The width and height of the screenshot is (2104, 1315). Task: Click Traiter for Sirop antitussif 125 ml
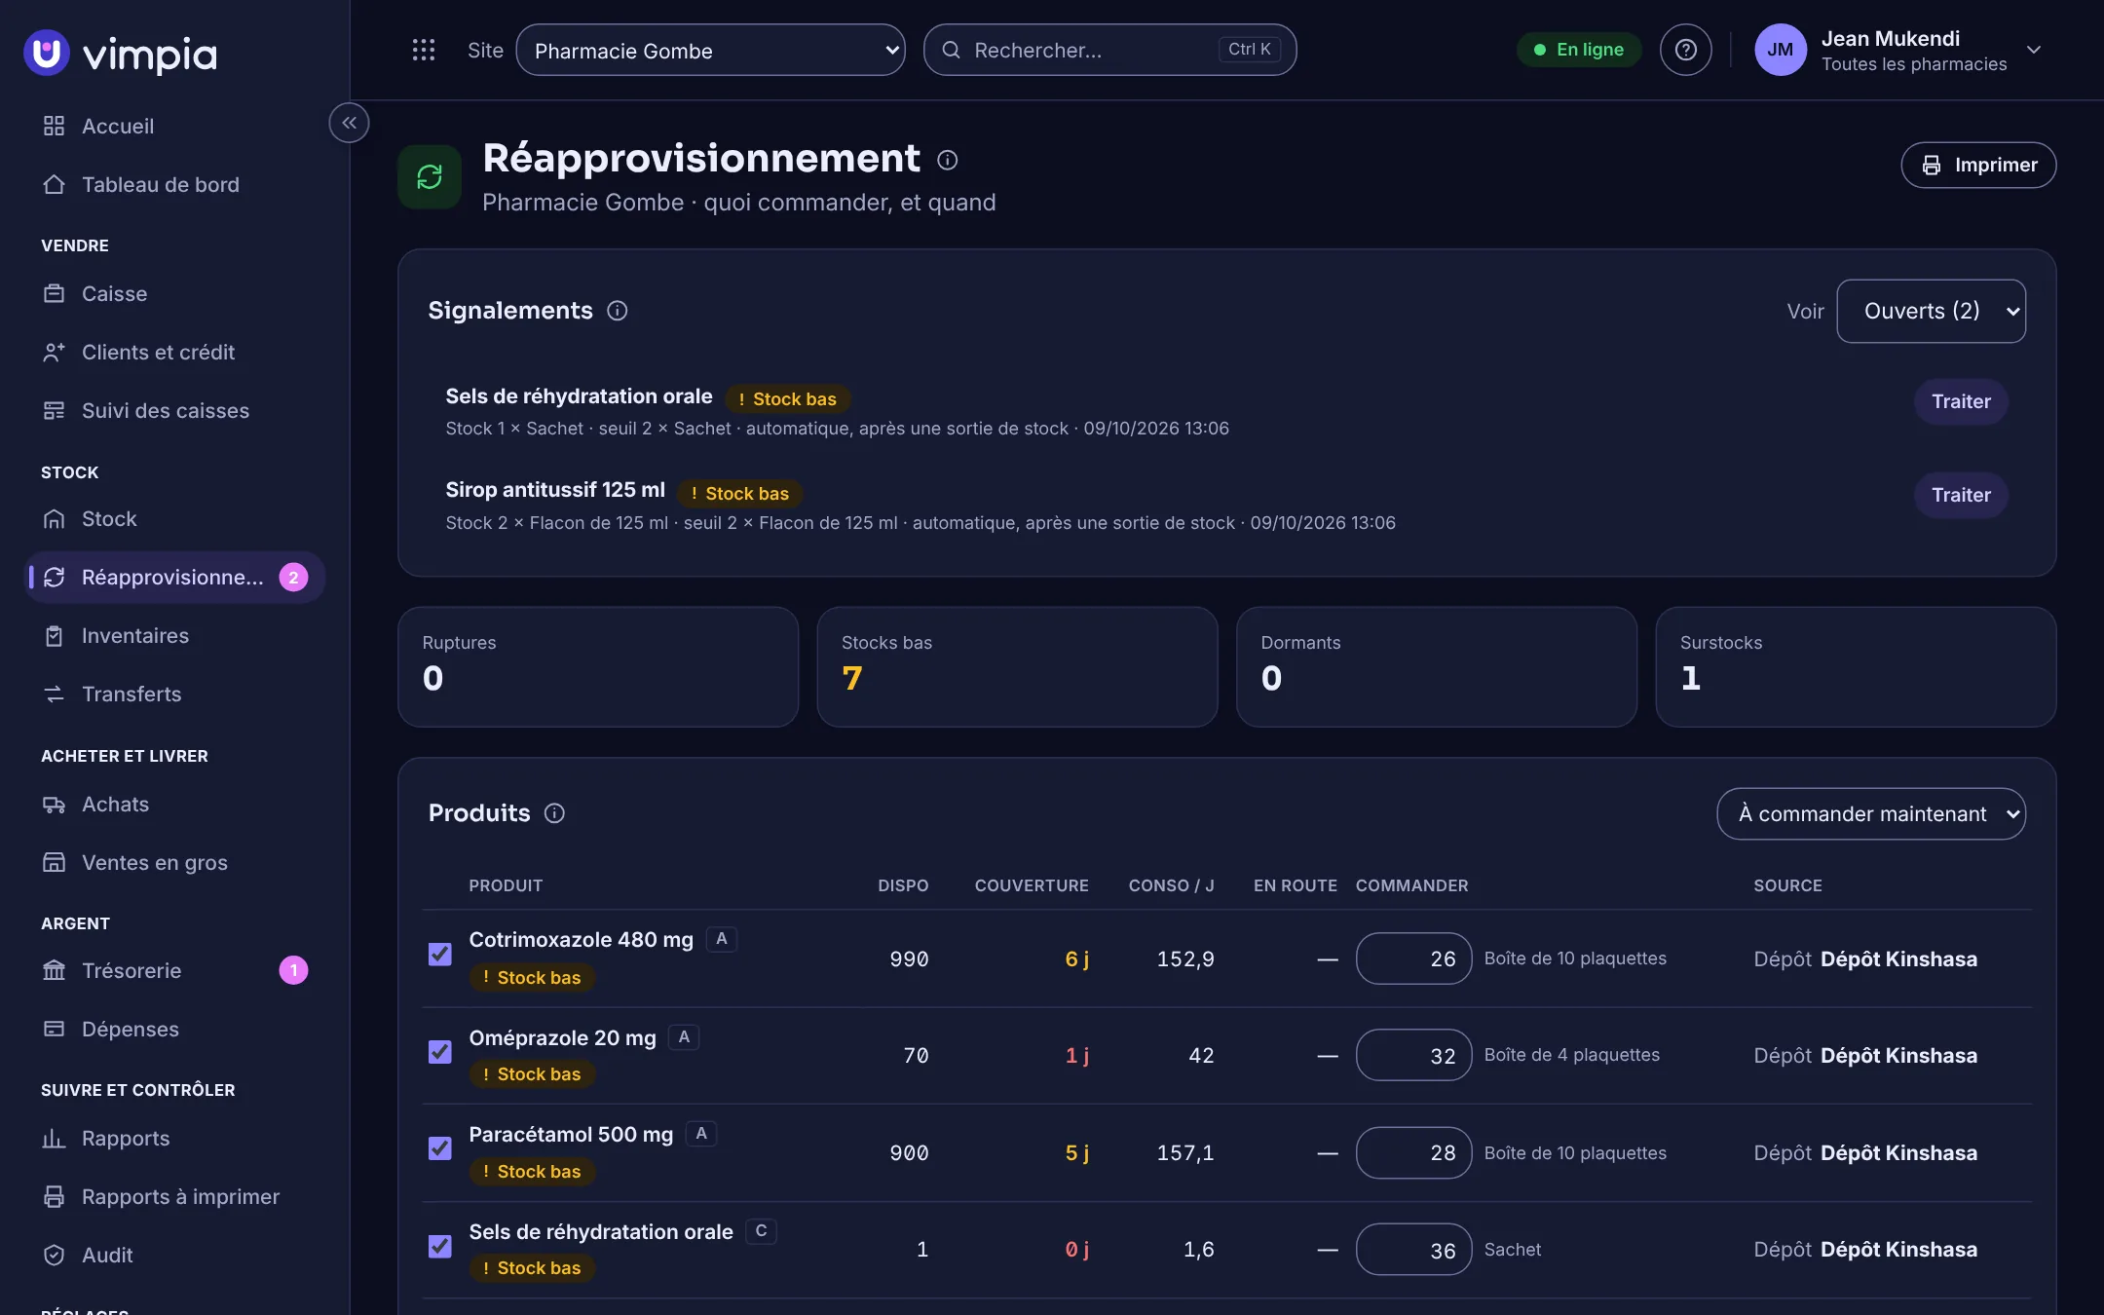pyautogui.click(x=1961, y=495)
